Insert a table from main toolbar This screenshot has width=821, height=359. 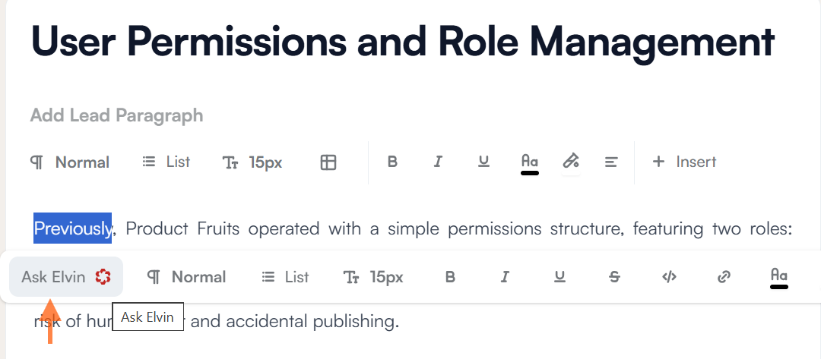328,162
